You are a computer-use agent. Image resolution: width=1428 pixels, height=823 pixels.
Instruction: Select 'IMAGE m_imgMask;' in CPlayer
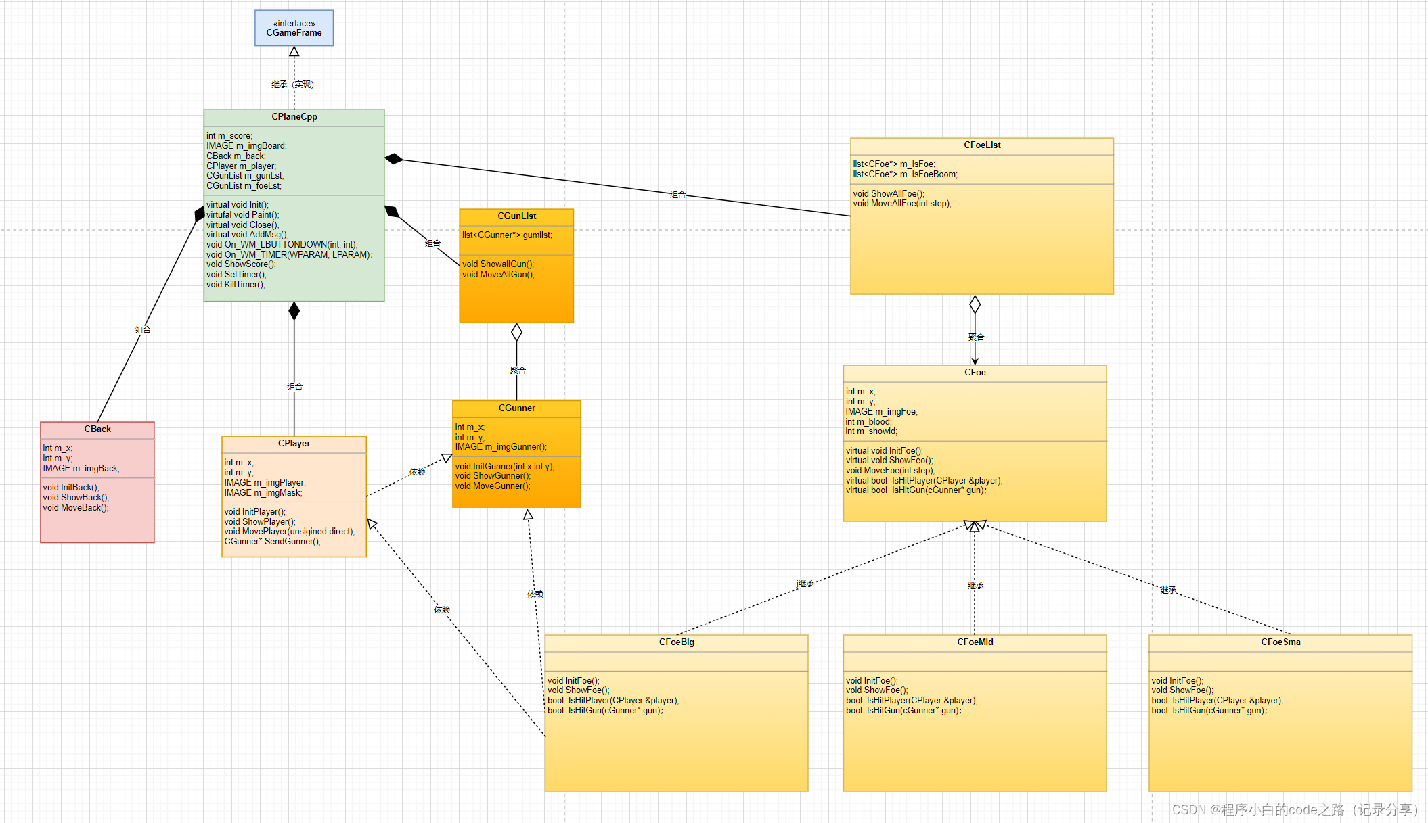click(x=263, y=492)
